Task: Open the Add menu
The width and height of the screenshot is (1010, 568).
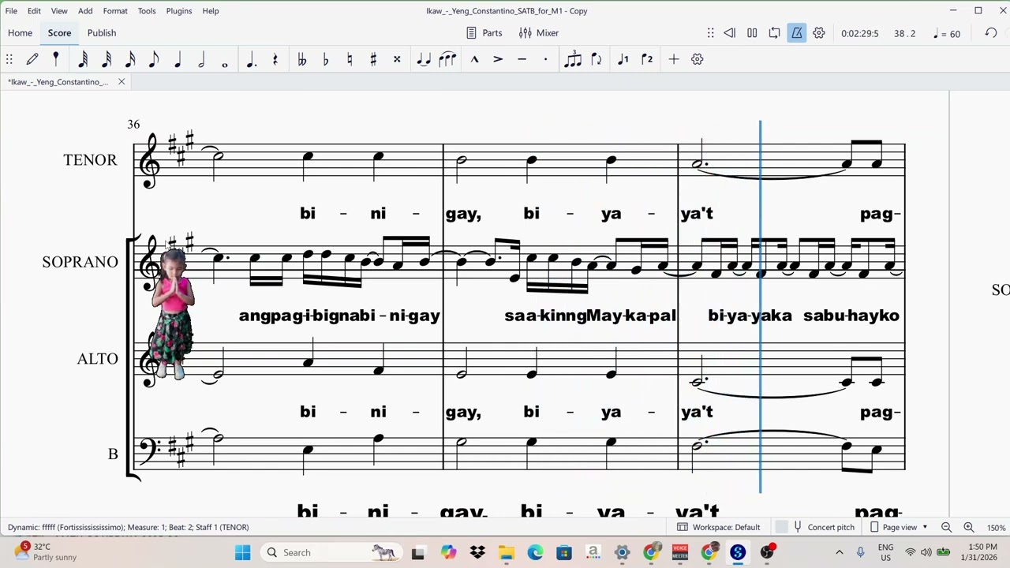Action: tap(85, 11)
